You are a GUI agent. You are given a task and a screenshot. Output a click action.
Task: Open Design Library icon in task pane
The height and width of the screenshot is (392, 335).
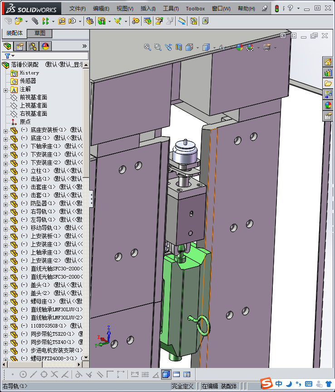(x=328, y=73)
